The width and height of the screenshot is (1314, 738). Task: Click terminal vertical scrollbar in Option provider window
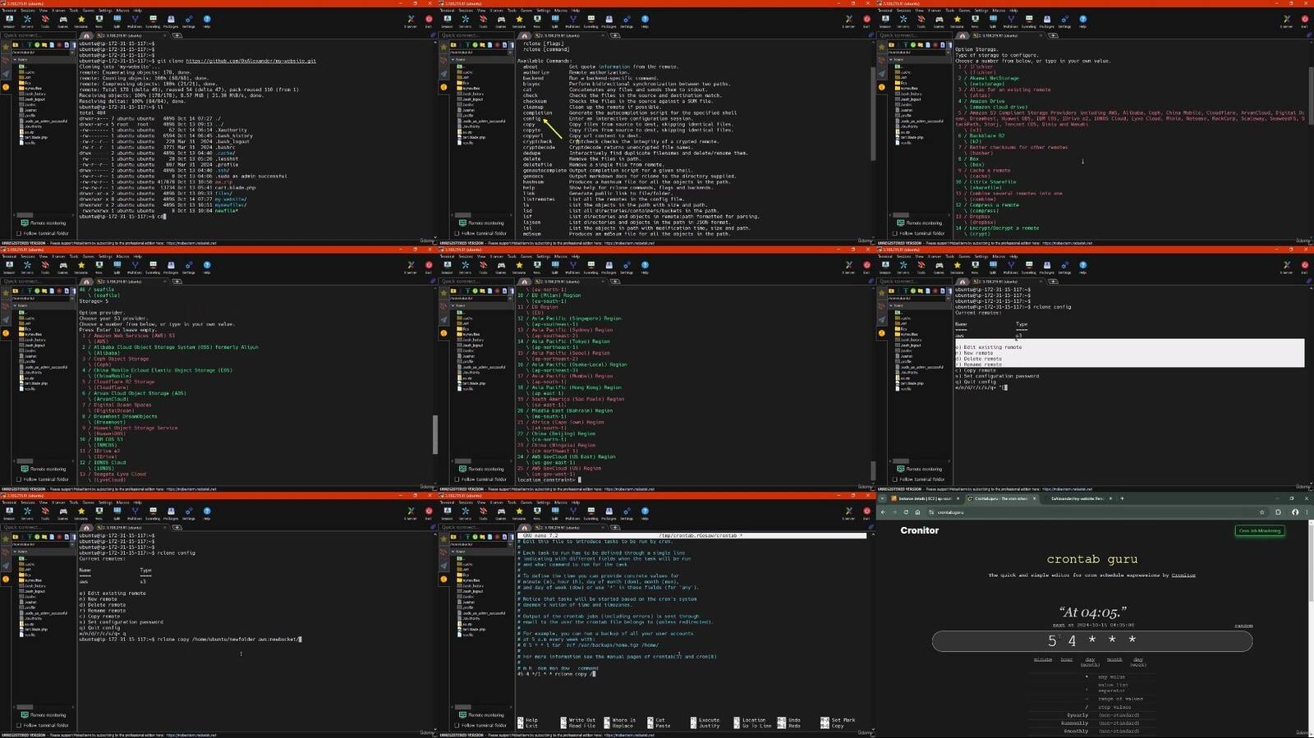(434, 433)
